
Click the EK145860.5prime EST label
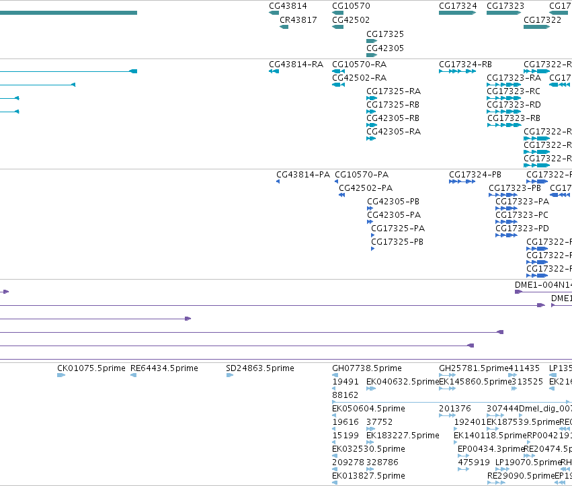click(475, 382)
